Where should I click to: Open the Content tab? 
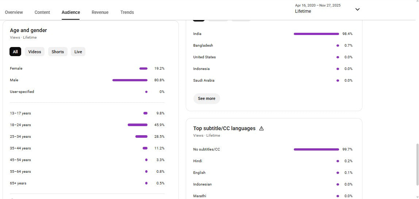(42, 12)
